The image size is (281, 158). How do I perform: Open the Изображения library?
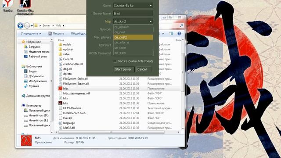pos(37,81)
